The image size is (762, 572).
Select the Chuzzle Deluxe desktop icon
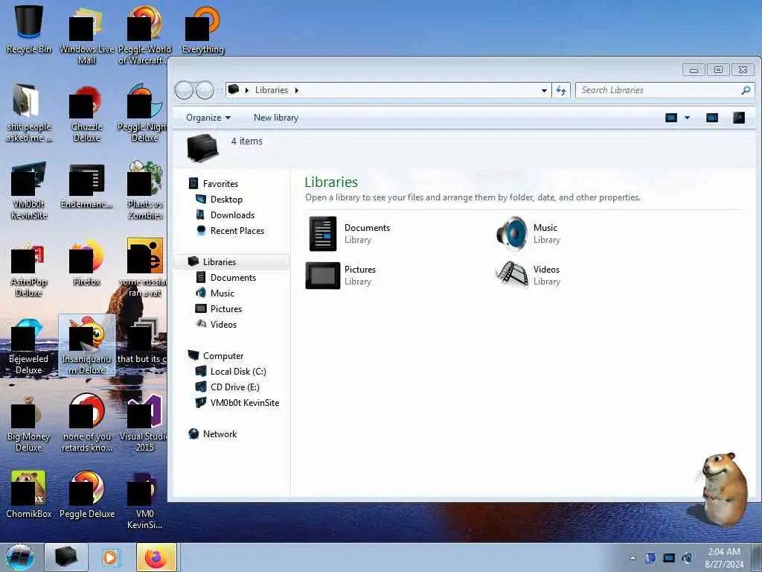86,113
